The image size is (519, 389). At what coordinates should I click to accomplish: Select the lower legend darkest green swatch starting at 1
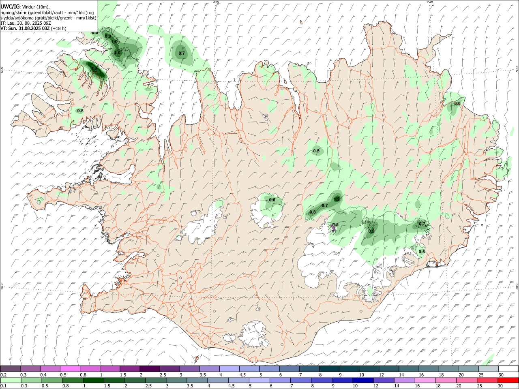(93, 380)
